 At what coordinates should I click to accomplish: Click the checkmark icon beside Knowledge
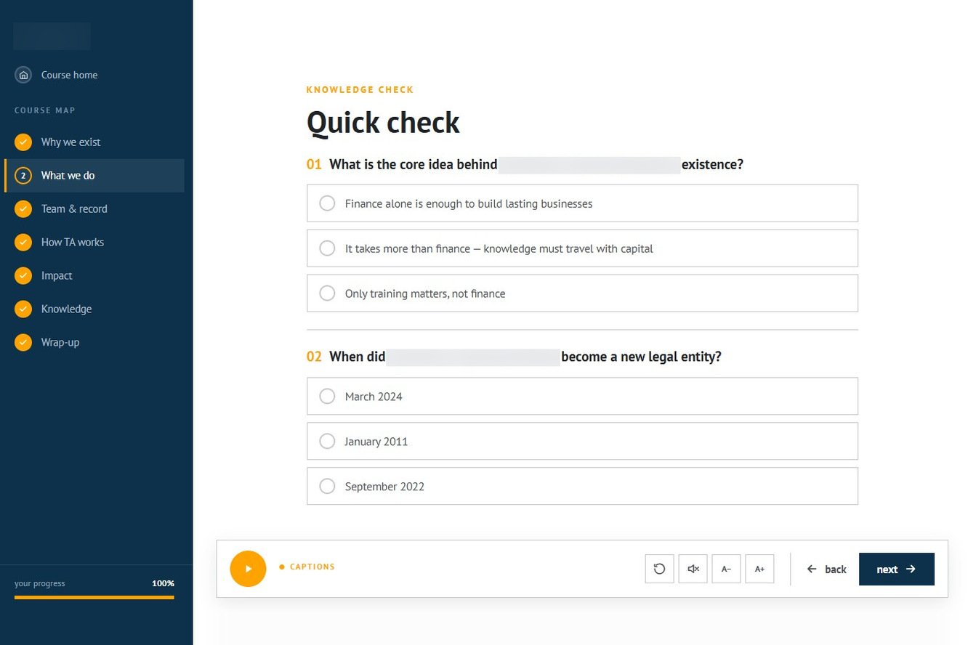point(23,309)
